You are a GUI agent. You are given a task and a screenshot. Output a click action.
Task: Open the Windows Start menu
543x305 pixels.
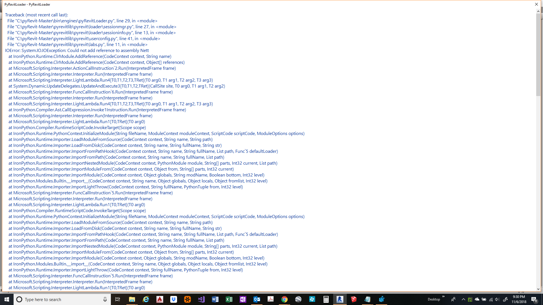(x=6, y=299)
